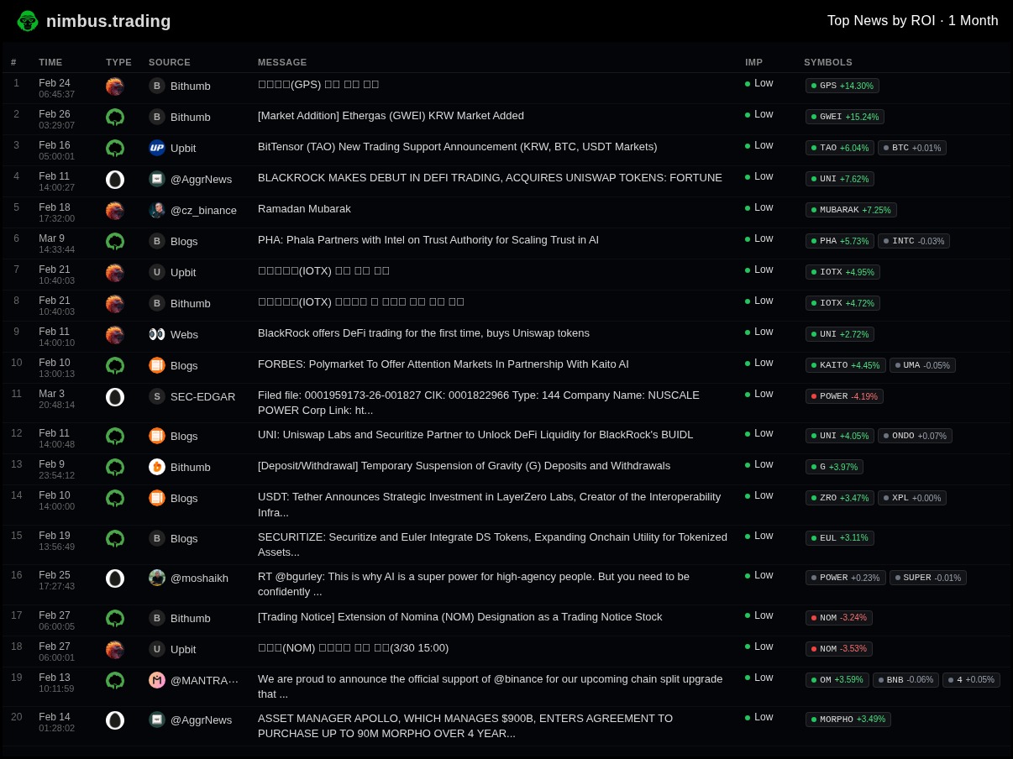Select the PHA: Phala Partners with Intel message

coord(428,240)
